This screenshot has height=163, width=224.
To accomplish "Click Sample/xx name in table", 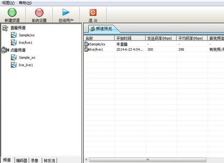I will pos(98,44).
